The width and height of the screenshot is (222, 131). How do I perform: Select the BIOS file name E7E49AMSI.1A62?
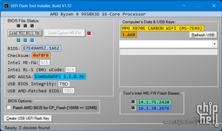41,48
